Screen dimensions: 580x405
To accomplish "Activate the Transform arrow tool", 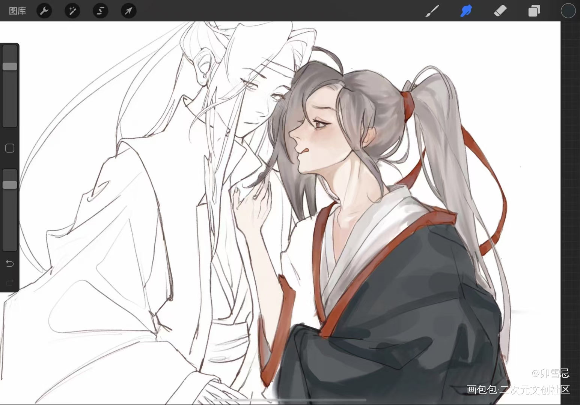I will 128,11.
